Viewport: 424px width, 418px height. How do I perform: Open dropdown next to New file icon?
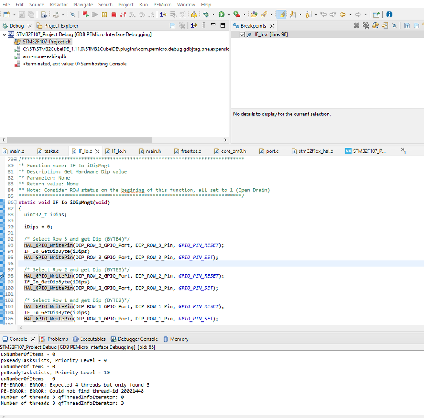(14, 14)
